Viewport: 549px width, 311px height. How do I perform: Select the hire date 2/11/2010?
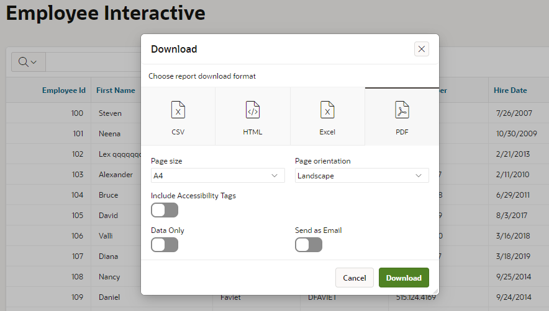512,174
